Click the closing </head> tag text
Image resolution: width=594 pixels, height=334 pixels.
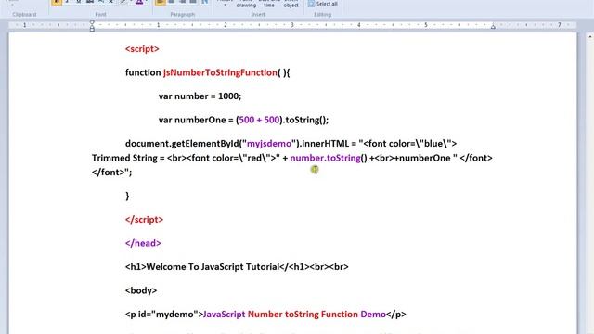(143, 243)
